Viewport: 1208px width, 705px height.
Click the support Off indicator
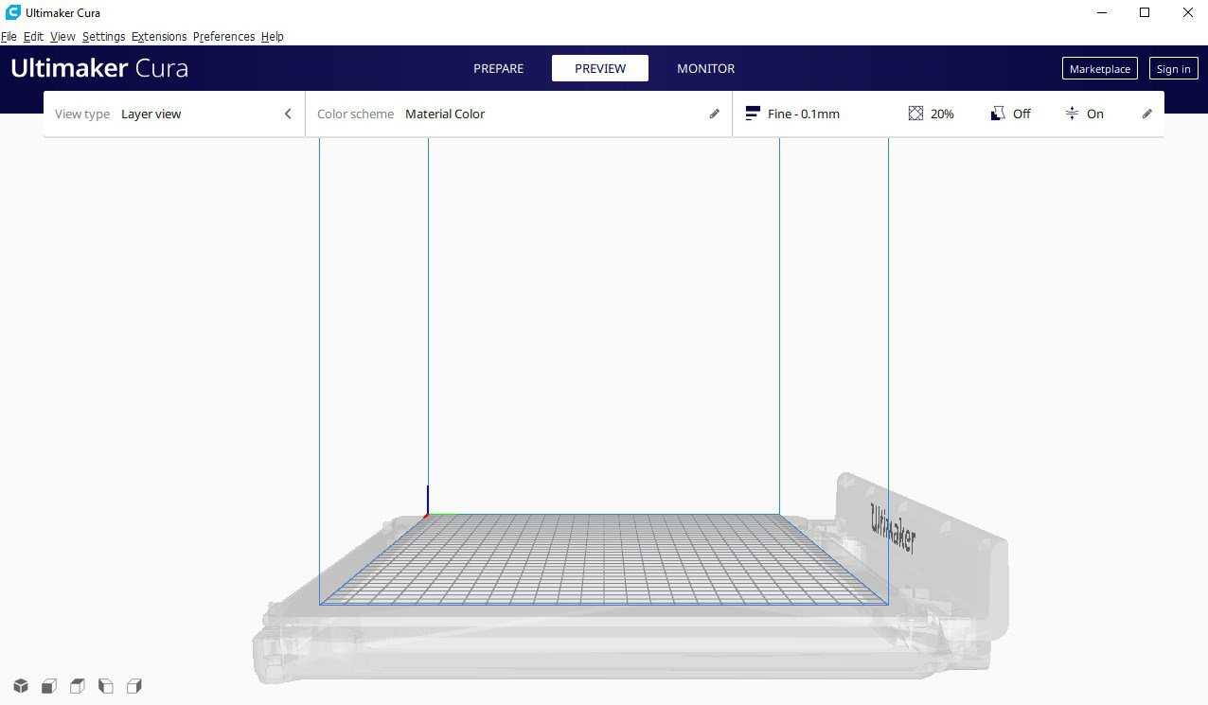coord(1010,114)
